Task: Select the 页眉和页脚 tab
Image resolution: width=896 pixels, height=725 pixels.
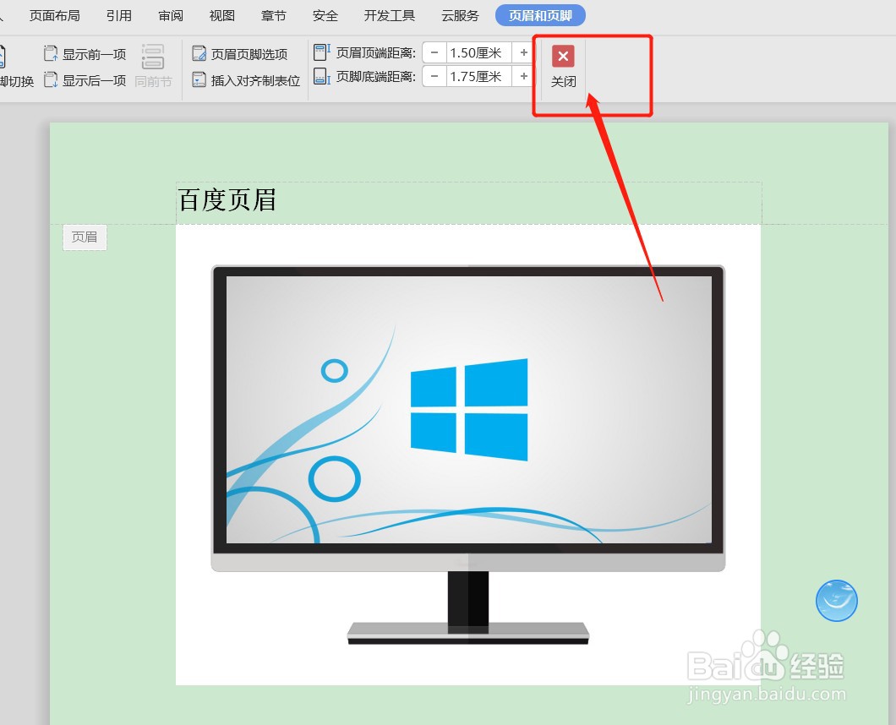Action: pos(541,15)
